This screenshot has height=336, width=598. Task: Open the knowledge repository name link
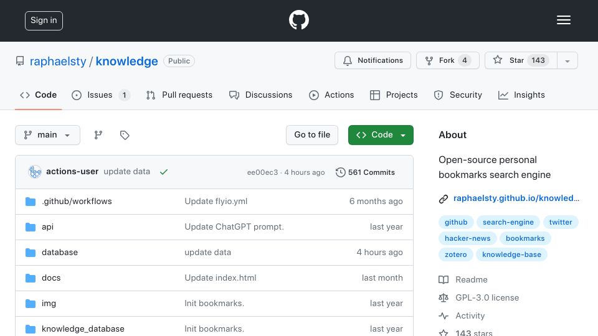click(126, 62)
